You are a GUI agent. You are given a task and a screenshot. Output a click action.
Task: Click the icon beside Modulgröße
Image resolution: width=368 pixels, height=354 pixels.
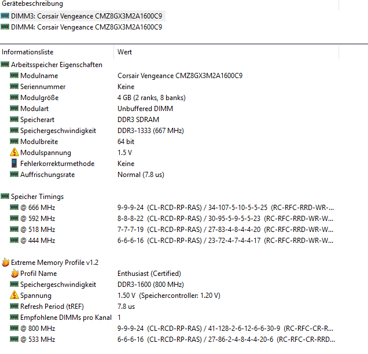coord(14,97)
